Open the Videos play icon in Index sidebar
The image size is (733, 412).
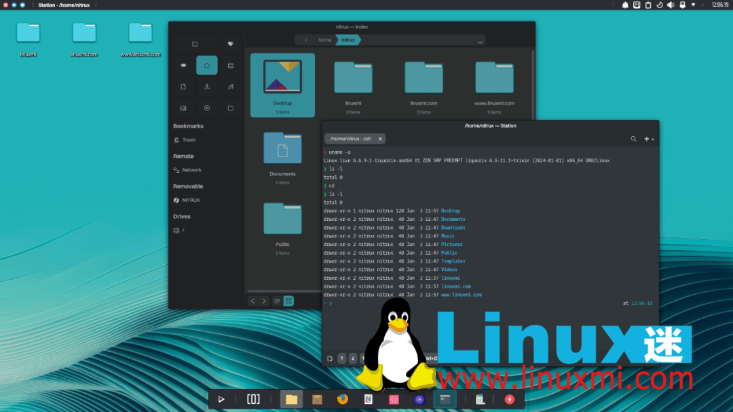tap(206, 108)
